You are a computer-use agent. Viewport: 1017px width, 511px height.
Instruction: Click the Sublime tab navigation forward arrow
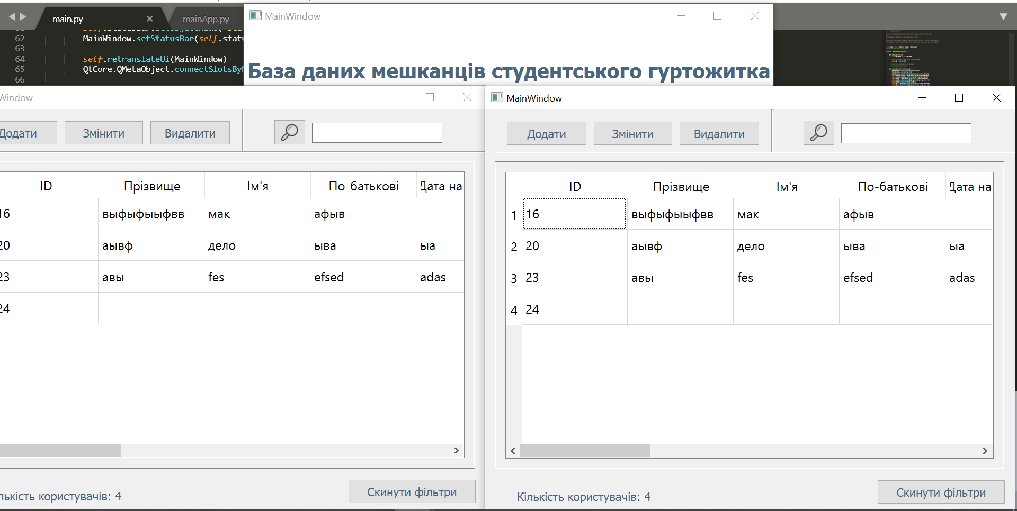[x=23, y=17]
